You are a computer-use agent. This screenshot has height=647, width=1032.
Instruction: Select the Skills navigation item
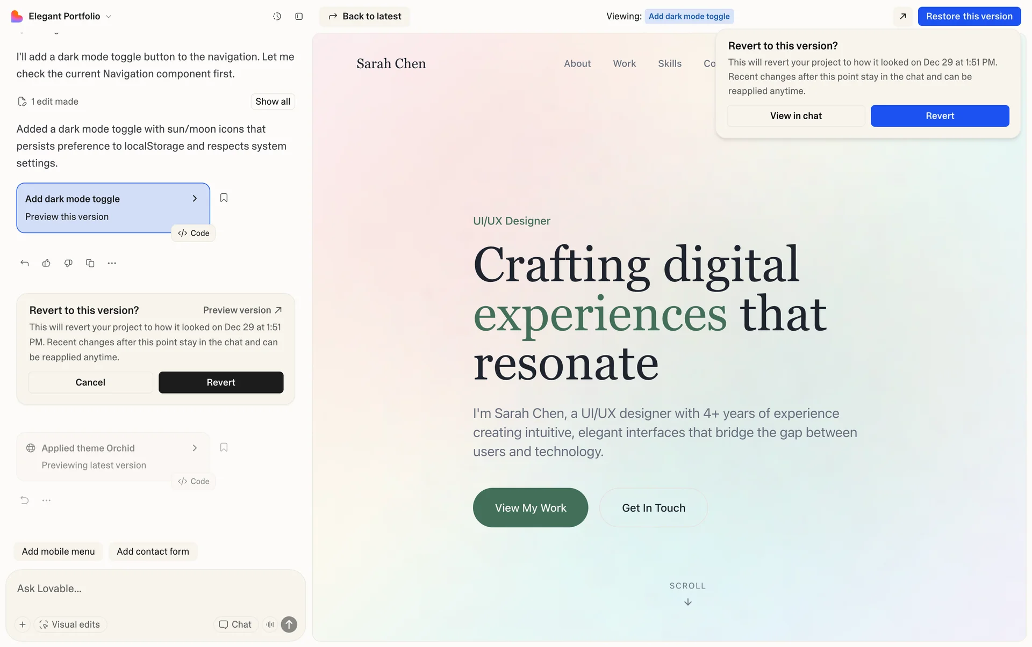669,63
